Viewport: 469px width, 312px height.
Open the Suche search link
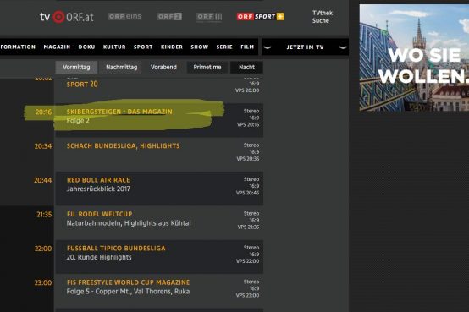(x=321, y=20)
